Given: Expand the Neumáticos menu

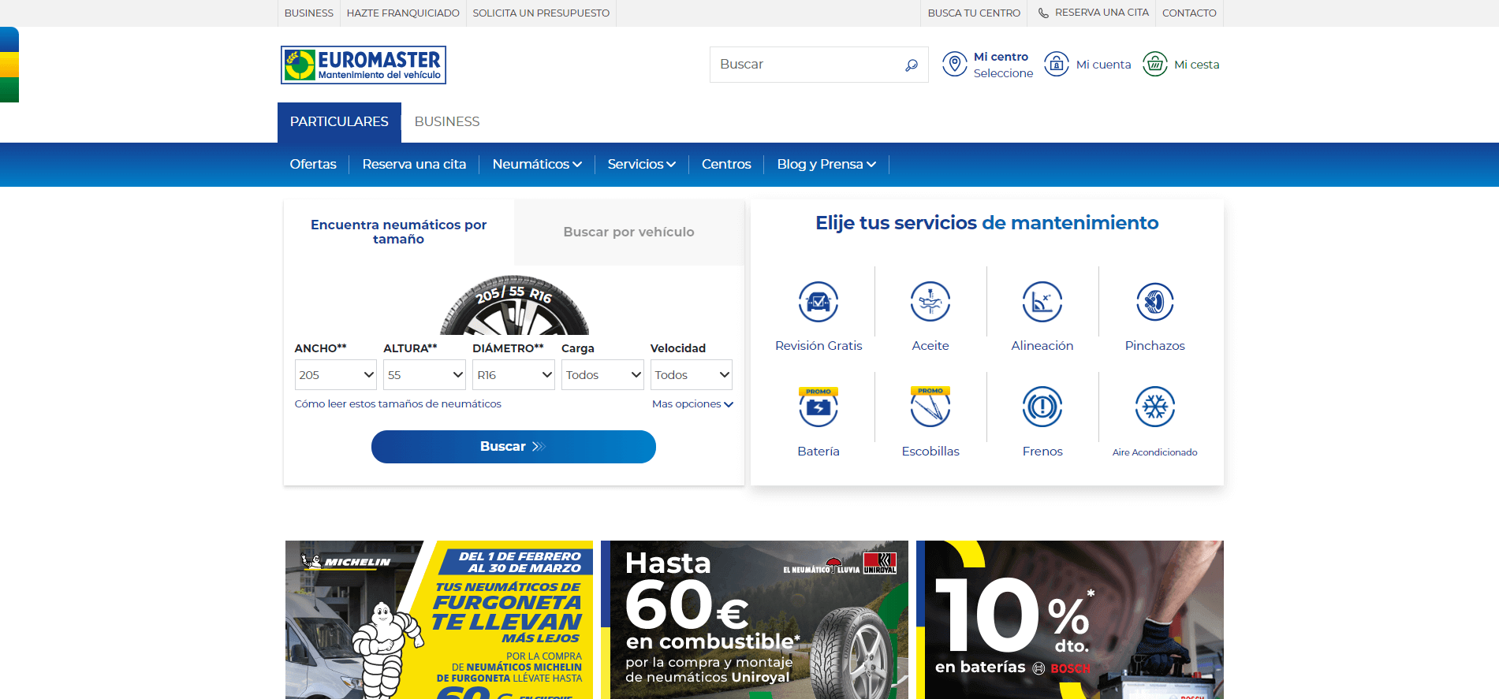Looking at the screenshot, I should pos(537,164).
